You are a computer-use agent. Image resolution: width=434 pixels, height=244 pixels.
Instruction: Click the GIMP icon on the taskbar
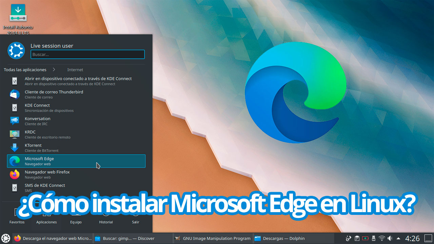pos(177,238)
